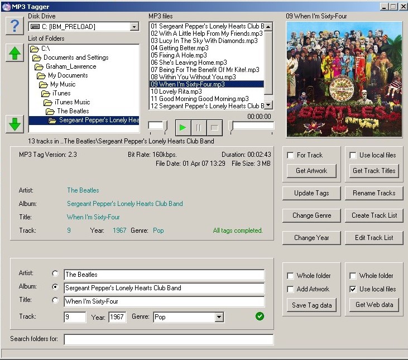Click the Album text field
This screenshot has height=360, width=408.
coord(164,288)
